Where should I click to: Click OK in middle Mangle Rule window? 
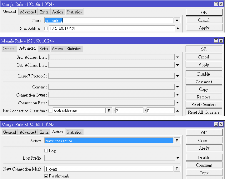[x=204, y=49]
